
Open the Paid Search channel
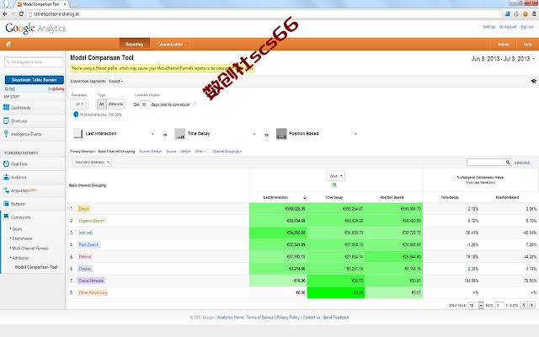coord(88,245)
